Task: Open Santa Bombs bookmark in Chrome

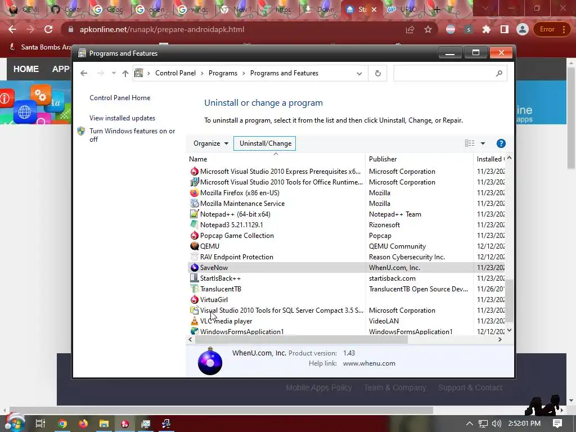Action: pos(40,47)
